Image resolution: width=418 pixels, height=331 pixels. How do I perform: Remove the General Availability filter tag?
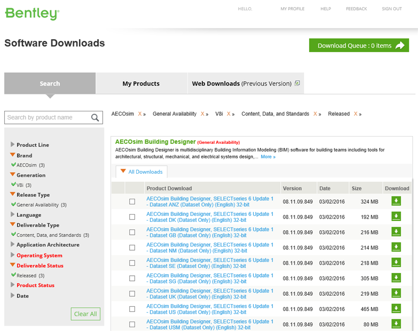click(203, 114)
